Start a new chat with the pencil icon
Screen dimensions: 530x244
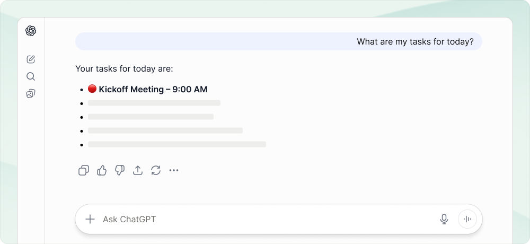click(31, 59)
